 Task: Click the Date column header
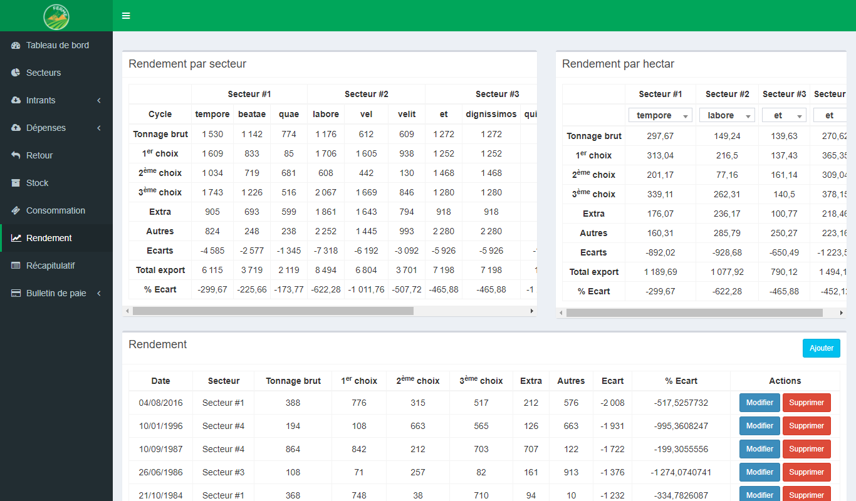coord(160,381)
